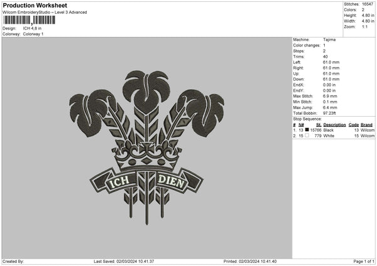
Task: Select the Max Stitch value '6.9 mm'
Action: 330,96
